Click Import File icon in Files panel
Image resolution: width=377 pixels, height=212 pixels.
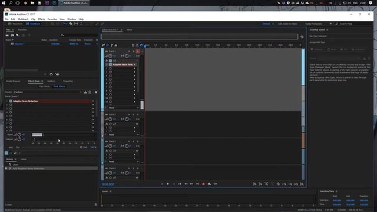click(x=12, y=35)
